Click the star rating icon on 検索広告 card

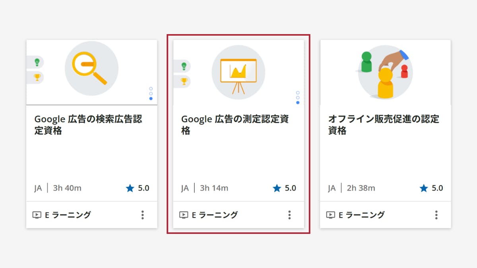(130, 188)
